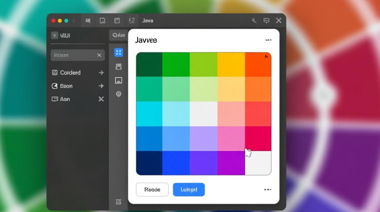Open the calendar icon in the top toolbar
The width and height of the screenshot is (380, 212).
click(x=117, y=20)
